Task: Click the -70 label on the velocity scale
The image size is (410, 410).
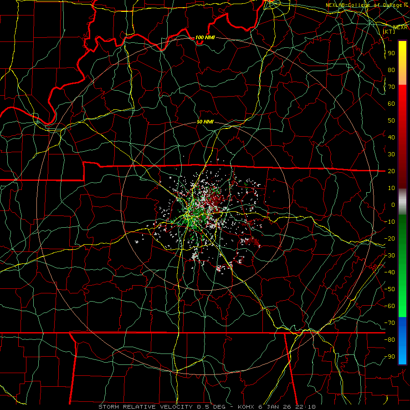Action: pyautogui.click(x=390, y=323)
